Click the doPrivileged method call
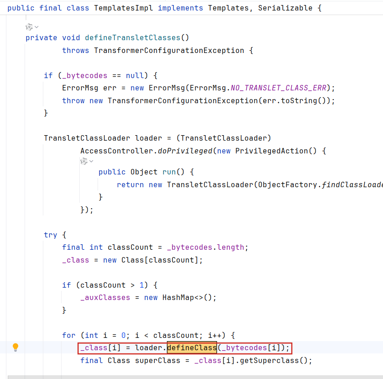 [185, 151]
